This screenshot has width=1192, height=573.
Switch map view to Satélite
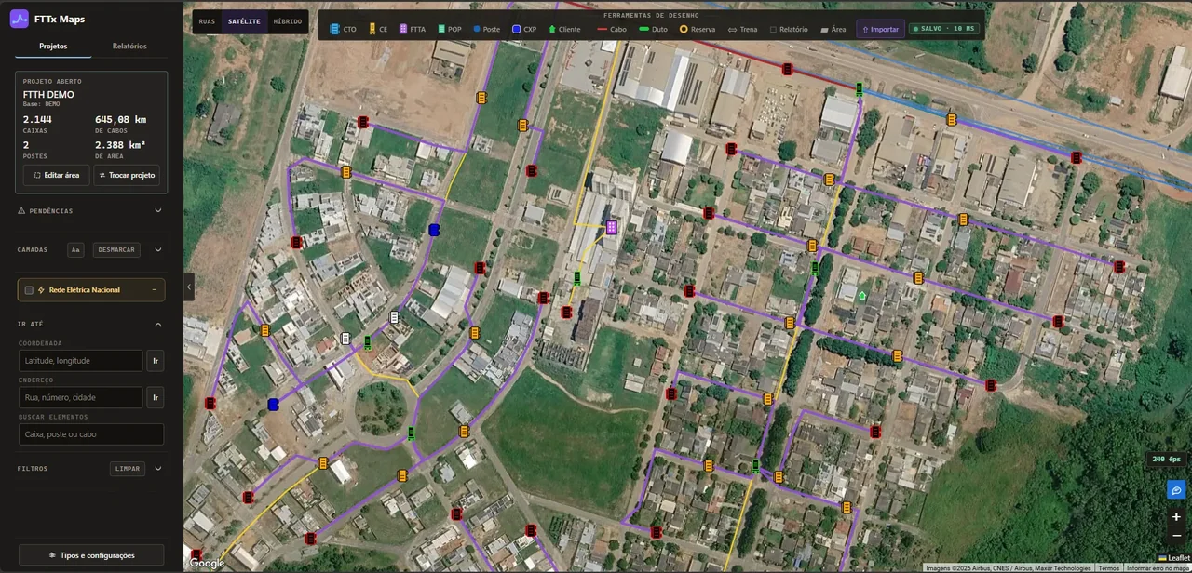pos(244,21)
